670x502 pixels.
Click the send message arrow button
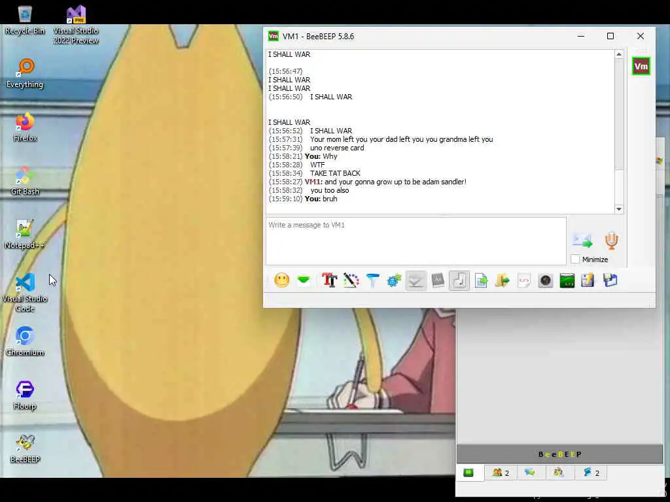(x=582, y=241)
